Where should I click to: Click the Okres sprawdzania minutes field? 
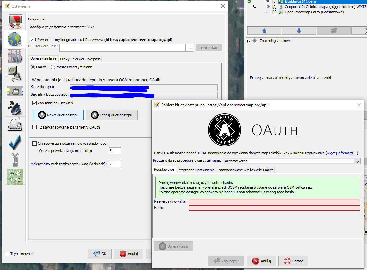(115, 151)
